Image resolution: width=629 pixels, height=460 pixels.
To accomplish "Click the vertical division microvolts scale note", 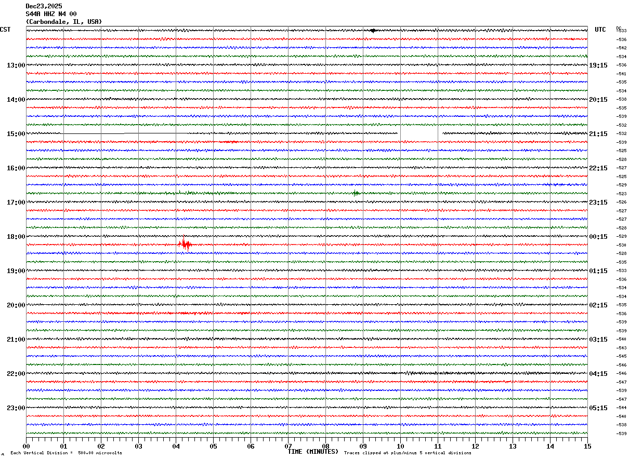I will (66, 453).
